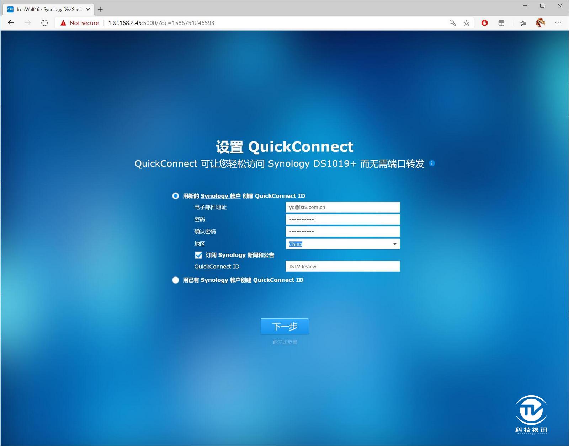The height and width of the screenshot is (446, 569).
Task: Open the favorites bar list icon
Action: [x=522, y=23]
